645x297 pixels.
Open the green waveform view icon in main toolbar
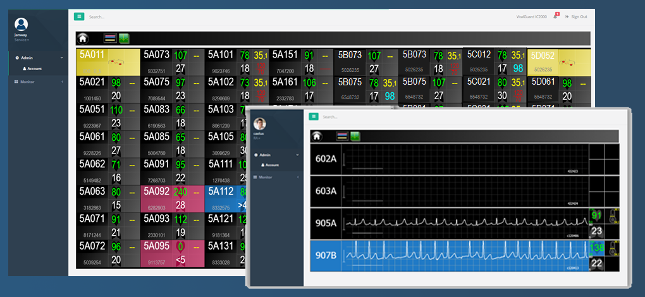(124, 39)
